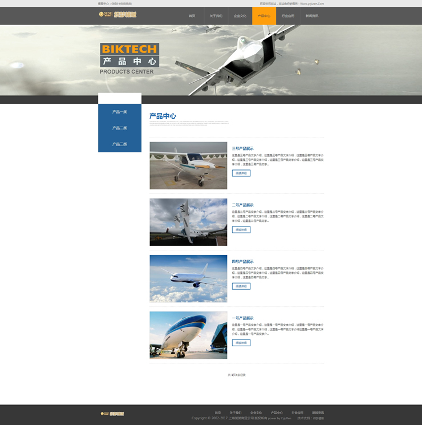
Task: Click the airliner above clouds thumbnail
Action: [188, 278]
